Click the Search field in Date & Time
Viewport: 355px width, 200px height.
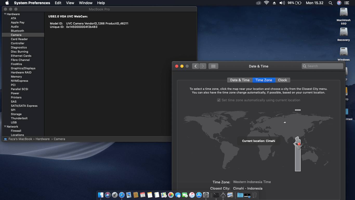pyautogui.click(x=323, y=66)
